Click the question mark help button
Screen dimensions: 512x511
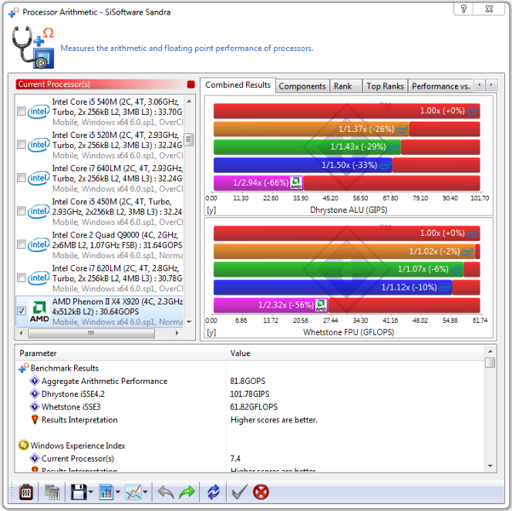point(463,9)
